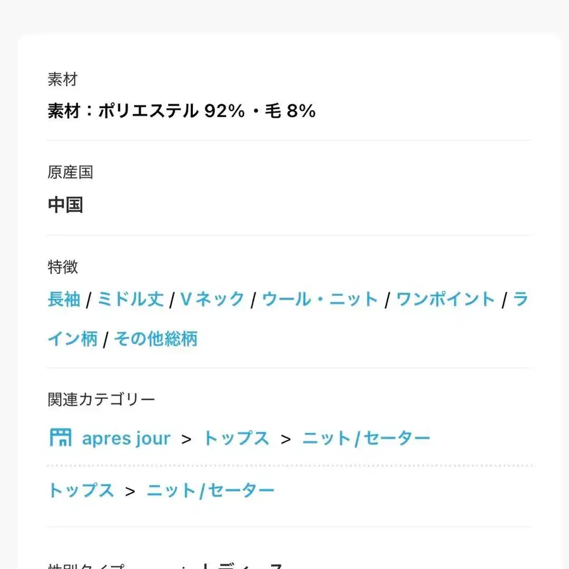This screenshot has height=569, width=569.
Task: Select the material text ポリエステル 92%・毛 8%
Action: 180,111
